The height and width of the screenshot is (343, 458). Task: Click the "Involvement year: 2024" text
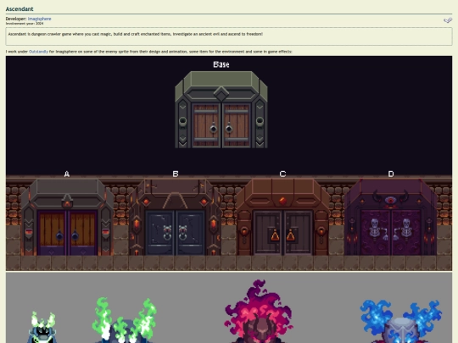[x=25, y=24]
